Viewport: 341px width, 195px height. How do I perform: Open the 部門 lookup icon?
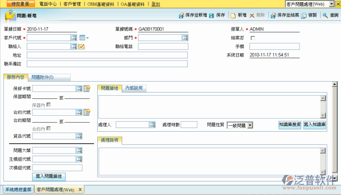(185, 37)
